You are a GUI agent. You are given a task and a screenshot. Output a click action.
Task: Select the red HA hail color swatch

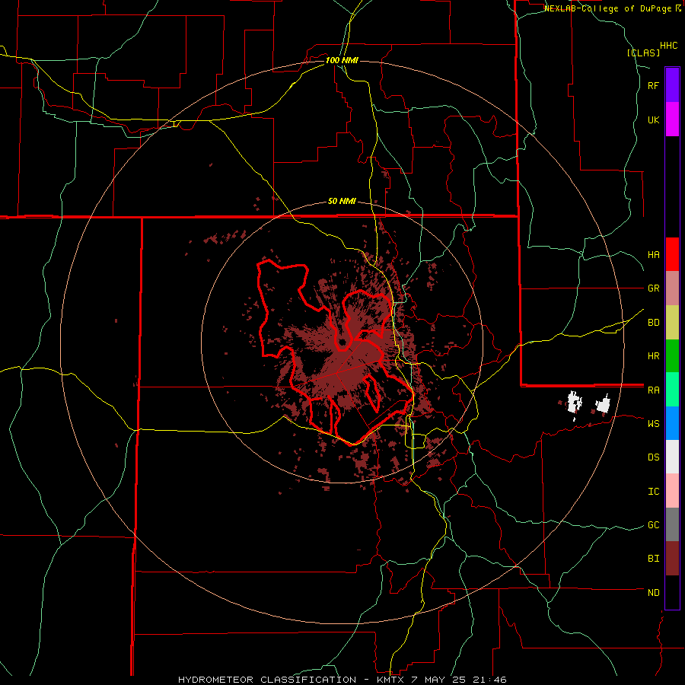[672, 254]
